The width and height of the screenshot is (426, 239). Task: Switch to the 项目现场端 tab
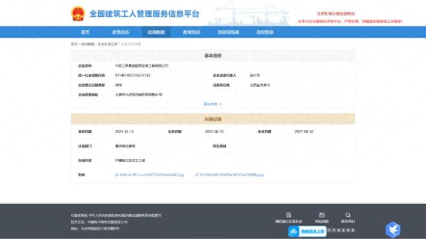[228, 32]
